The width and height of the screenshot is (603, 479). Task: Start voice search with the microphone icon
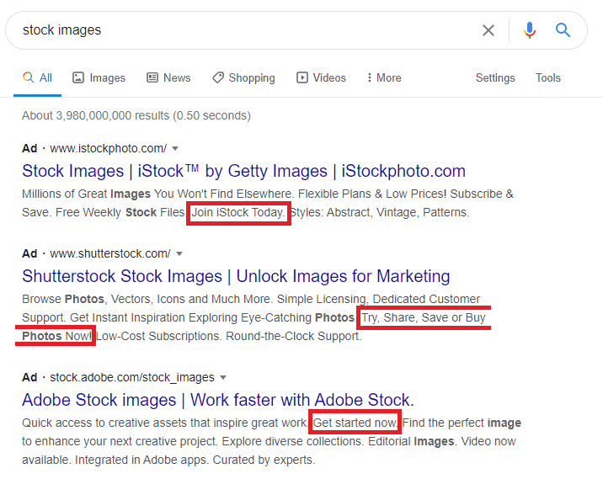[x=530, y=30]
